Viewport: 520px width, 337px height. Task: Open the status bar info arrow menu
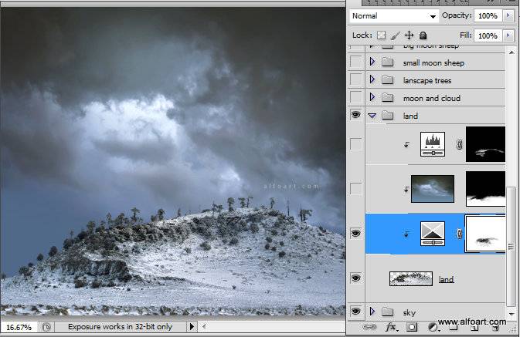[192, 327]
